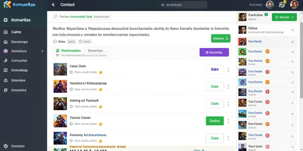Tick the checkbox in the Toooss Caoen row
This screenshot has width=303, height=151.
(x=71, y=124)
